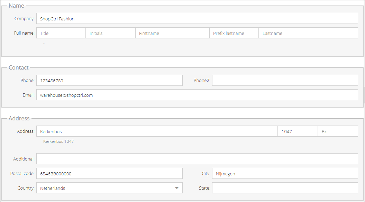Focus the Postal code field 6546BB000000
The image size is (365, 202).
point(109,173)
